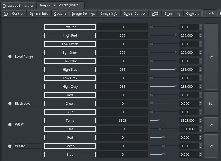Image resolution: width=221 pixels, height=161 pixels.
Task: Switch to the Image Info tab
Action: pyautogui.click(x=109, y=13)
